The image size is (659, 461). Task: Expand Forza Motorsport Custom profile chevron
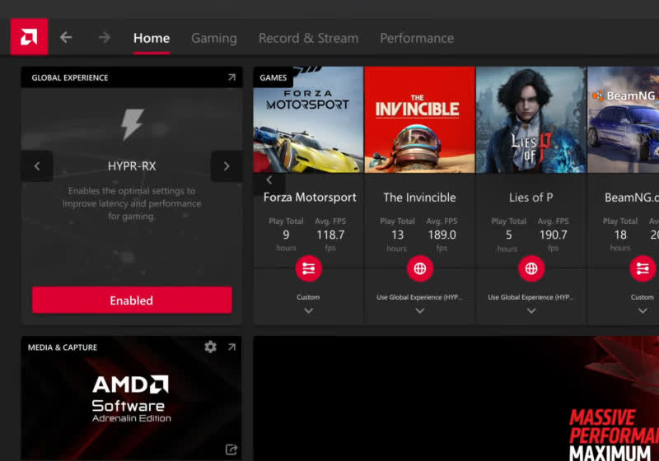pos(308,310)
